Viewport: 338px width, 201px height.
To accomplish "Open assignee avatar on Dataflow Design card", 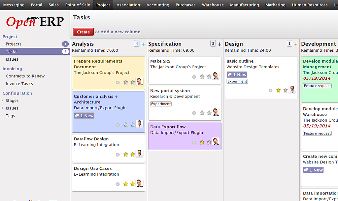I will pos(140,154).
